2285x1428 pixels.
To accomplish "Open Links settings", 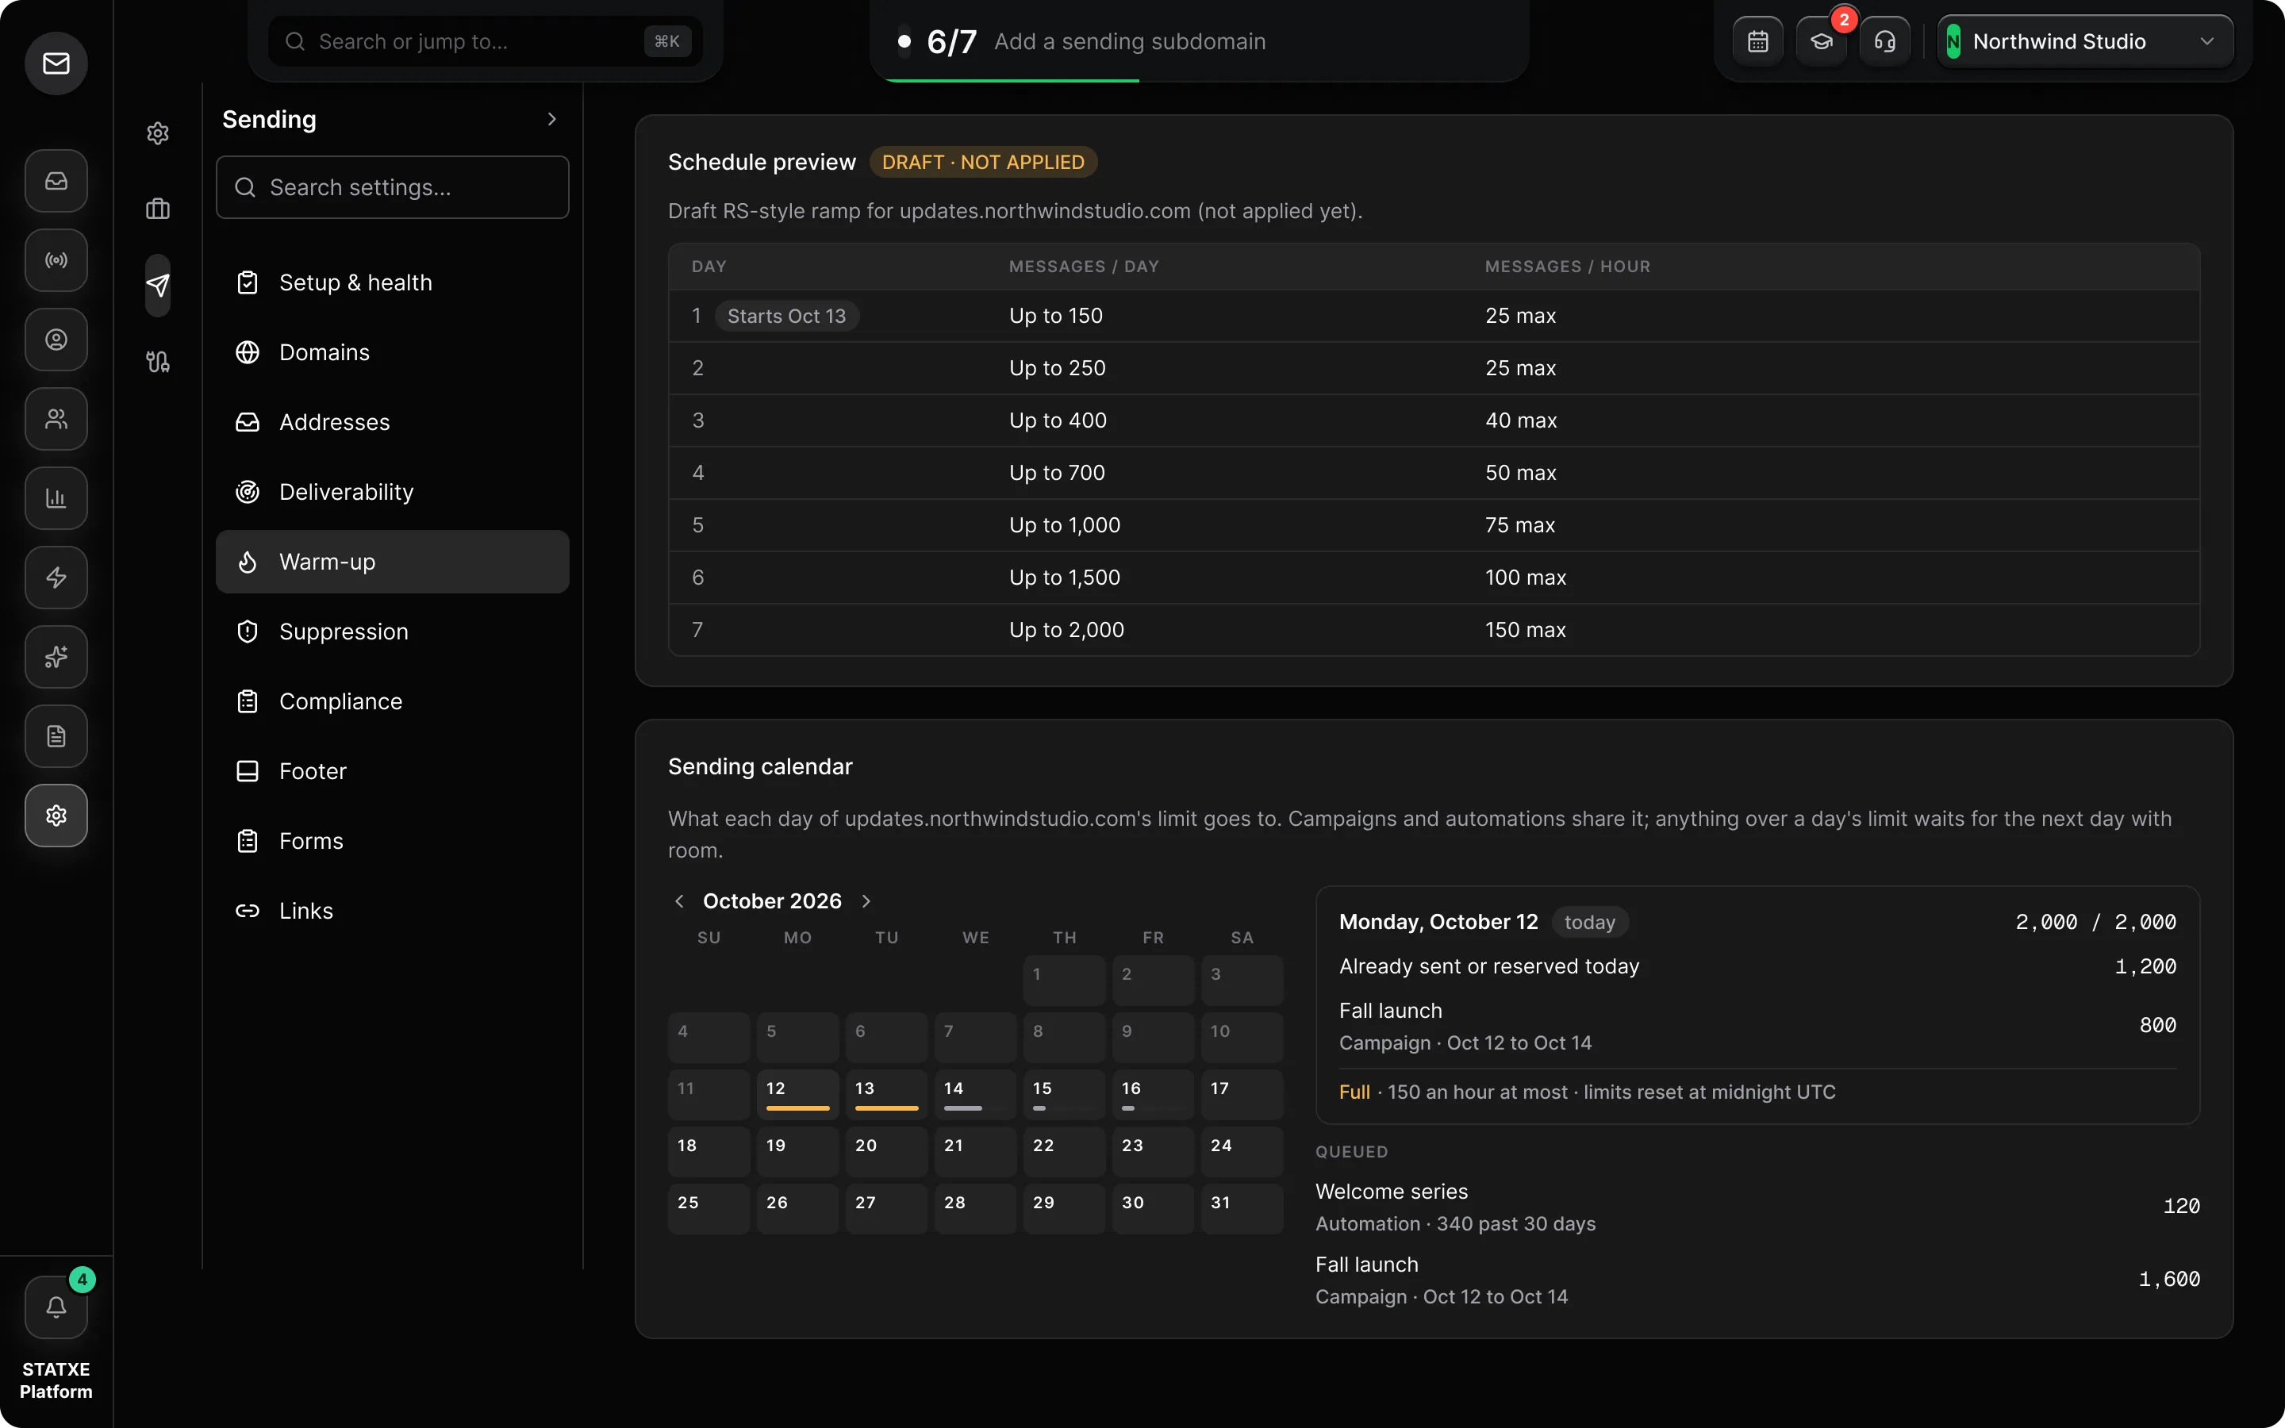I will [392, 911].
